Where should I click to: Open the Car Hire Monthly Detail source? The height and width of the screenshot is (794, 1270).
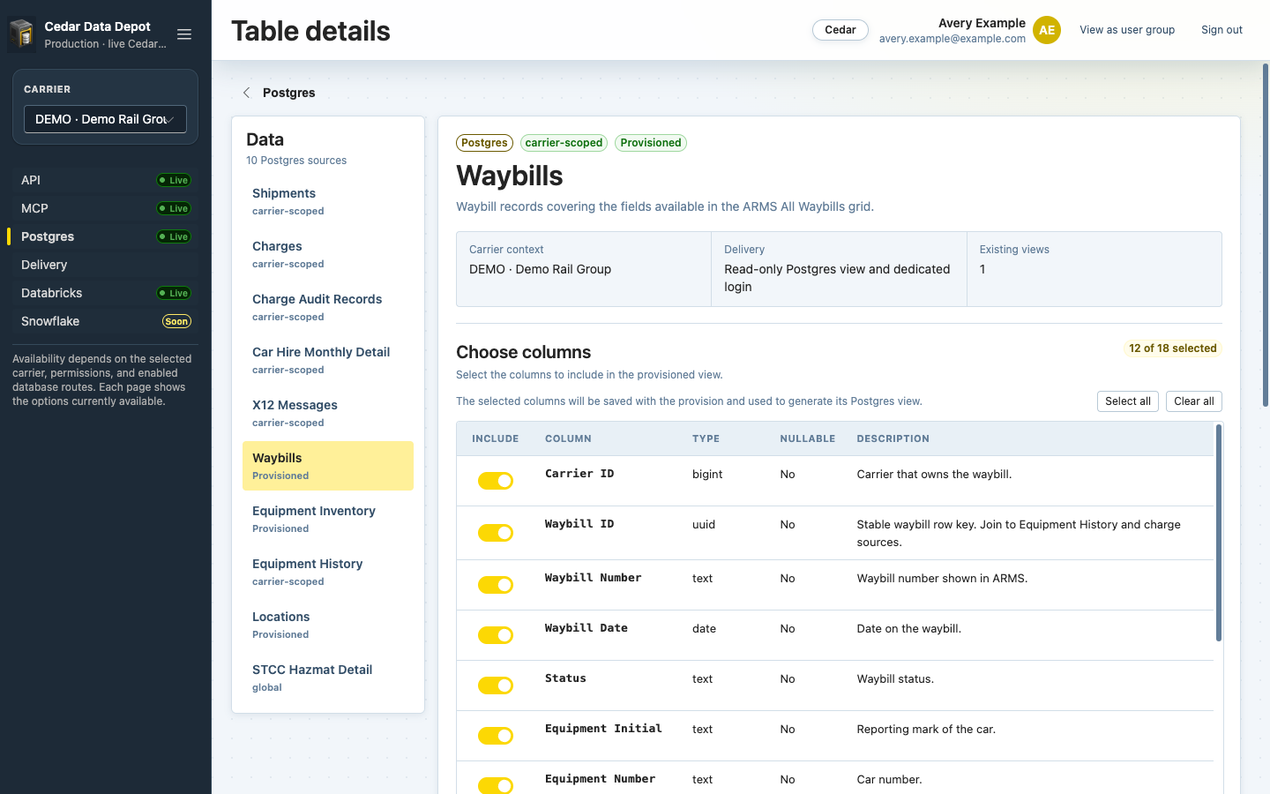(x=328, y=360)
